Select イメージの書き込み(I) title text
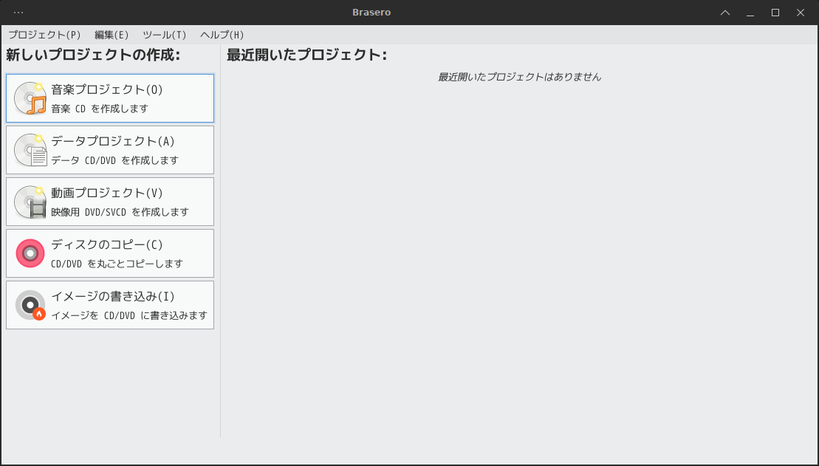This screenshot has width=819, height=466. pyautogui.click(x=113, y=296)
